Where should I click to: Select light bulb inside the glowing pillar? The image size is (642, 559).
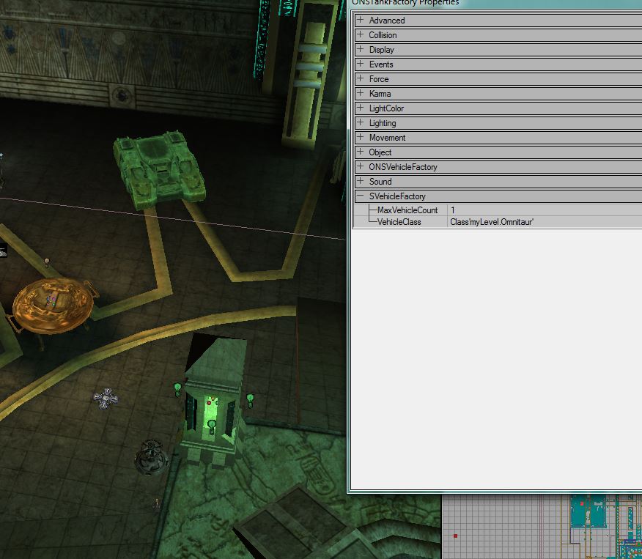[212, 426]
